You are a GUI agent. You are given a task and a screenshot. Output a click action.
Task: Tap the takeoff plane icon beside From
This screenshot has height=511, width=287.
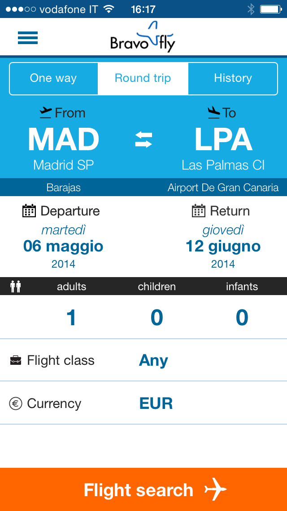click(46, 113)
